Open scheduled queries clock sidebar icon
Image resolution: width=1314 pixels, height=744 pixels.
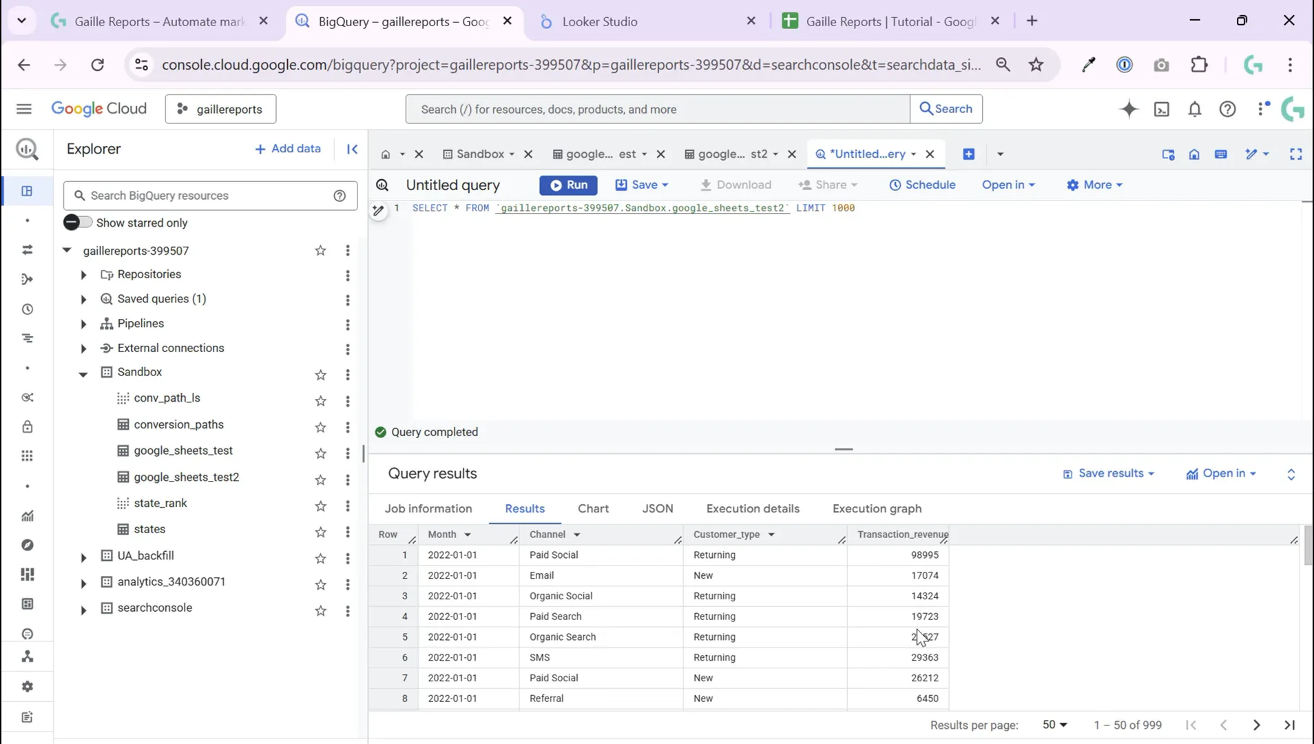[x=27, y=309]
